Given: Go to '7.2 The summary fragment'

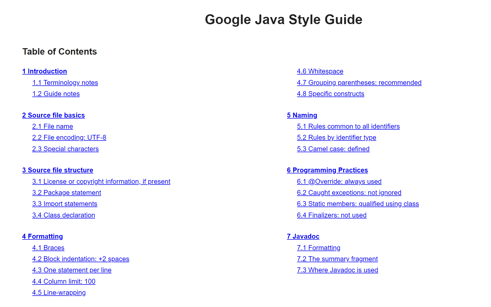Looking at the screenshot, I should (x=338, y=259).
